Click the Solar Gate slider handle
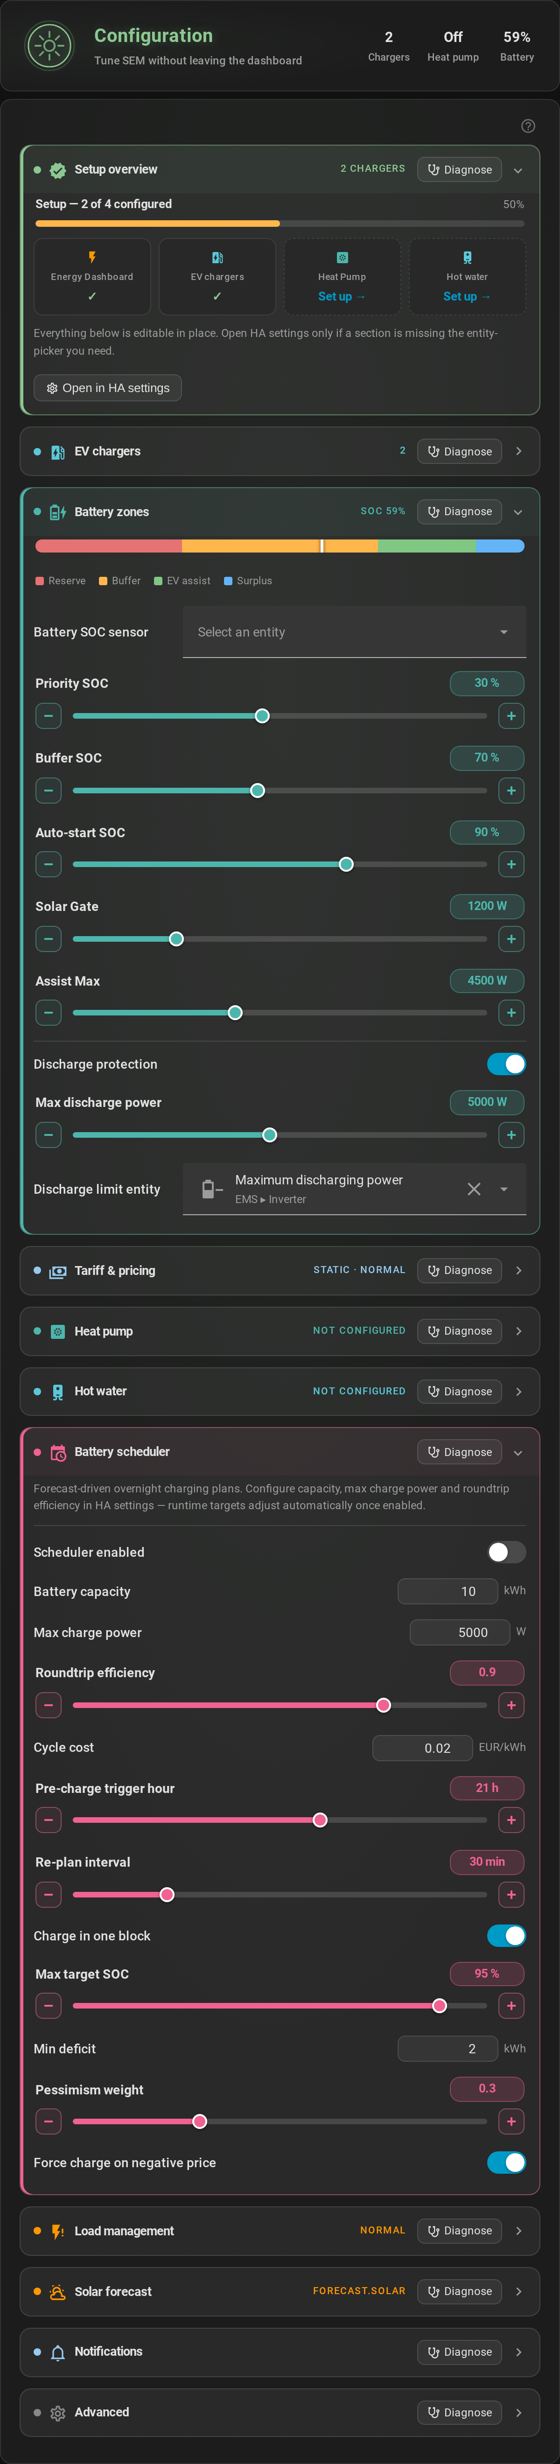Viewport: 560px width, 2464px height. [176, 939]
